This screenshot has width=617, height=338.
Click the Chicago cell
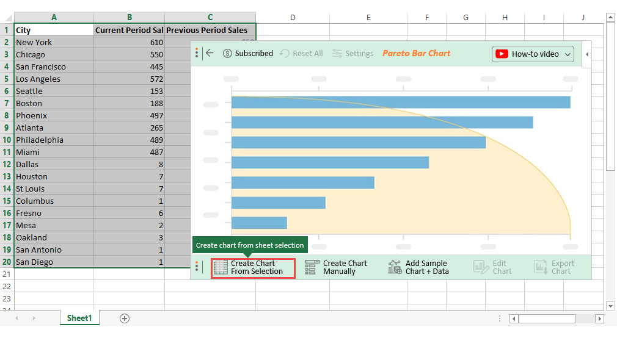tap(54, 55)
